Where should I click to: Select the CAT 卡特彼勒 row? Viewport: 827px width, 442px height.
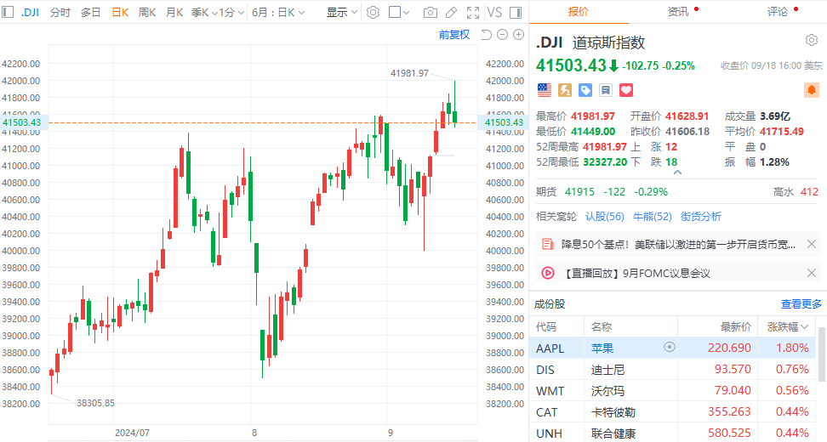(x=673, y=412)
